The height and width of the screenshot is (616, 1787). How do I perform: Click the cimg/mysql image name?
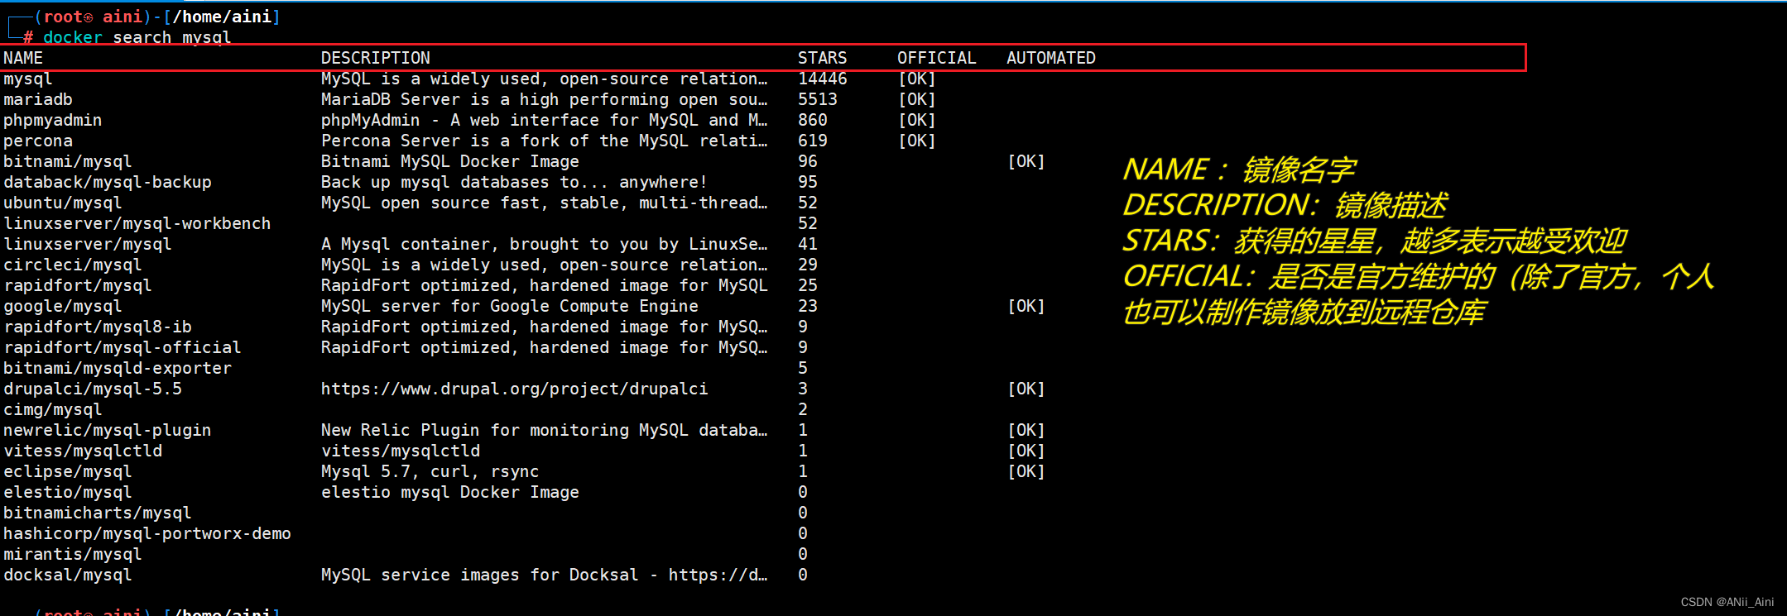(x=53, y=409)
